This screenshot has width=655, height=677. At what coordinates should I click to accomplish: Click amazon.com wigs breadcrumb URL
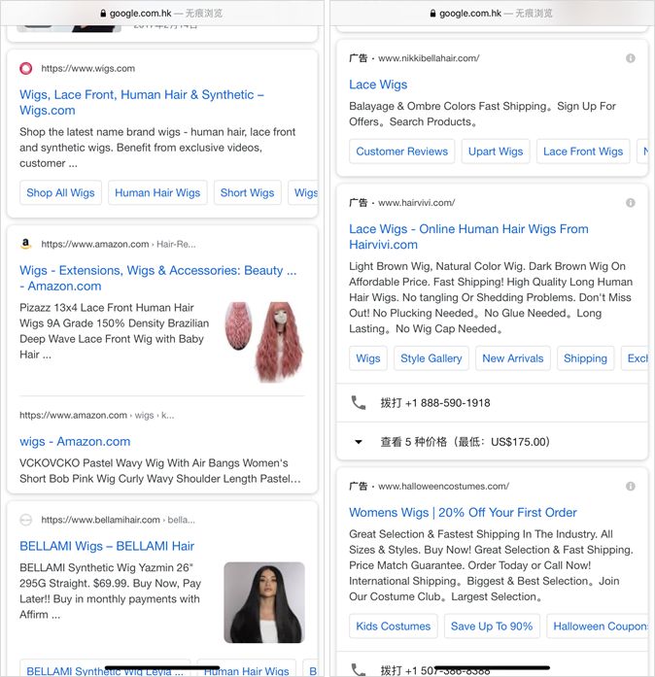pos(97,415)
